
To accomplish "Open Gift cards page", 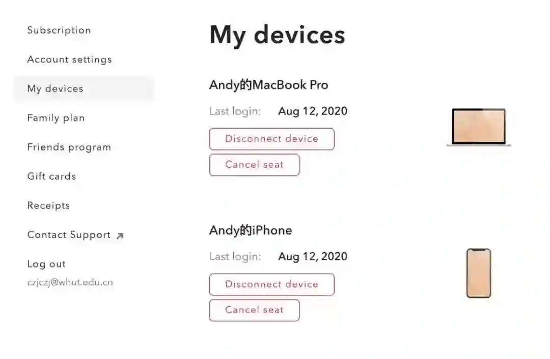I will click(x=51, y=176).
